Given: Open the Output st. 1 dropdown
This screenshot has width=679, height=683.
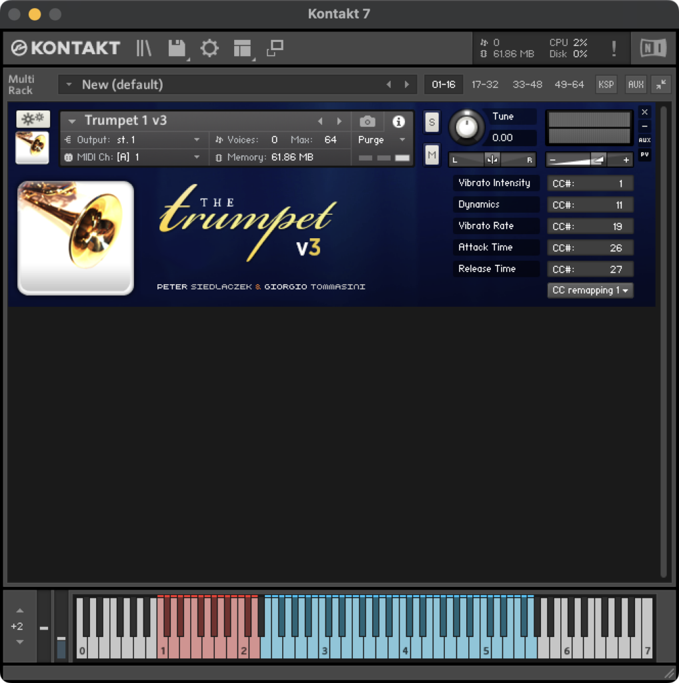Looking at the screenshot, I should [x=133, y=140].
